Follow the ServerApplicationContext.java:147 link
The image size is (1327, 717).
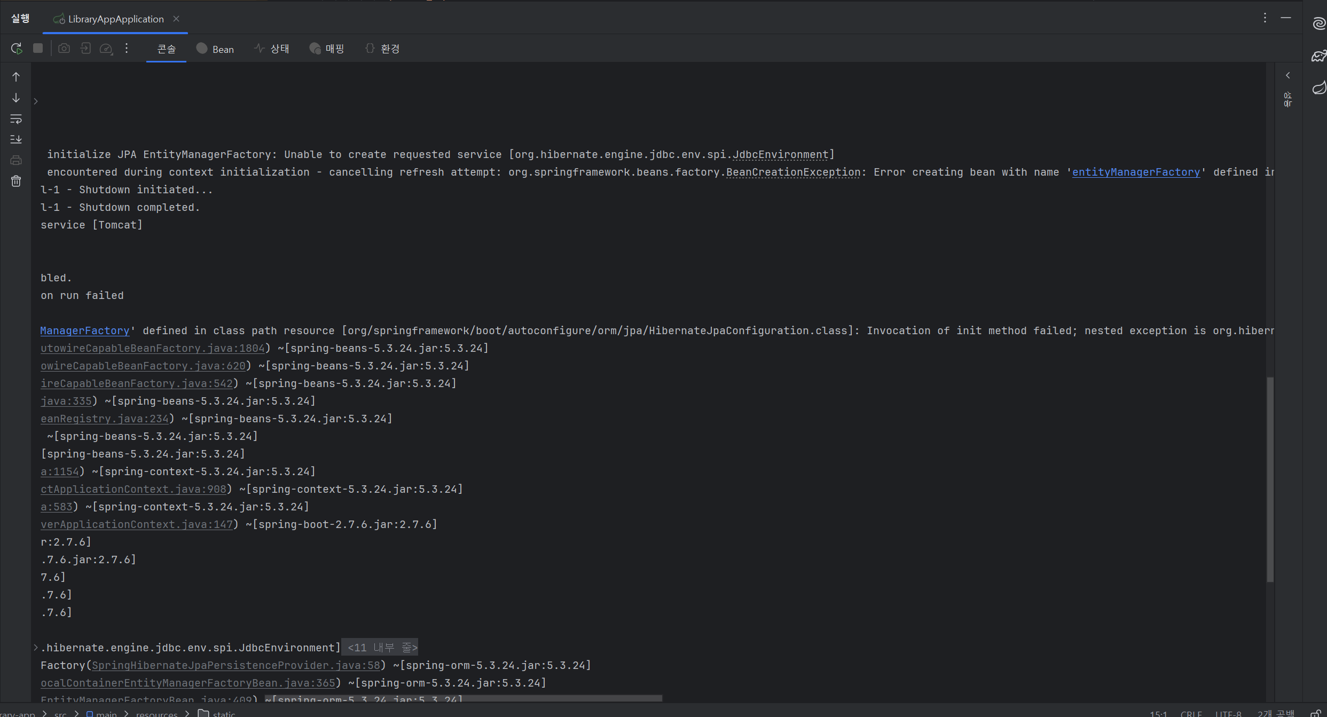[x=137, y=525]
